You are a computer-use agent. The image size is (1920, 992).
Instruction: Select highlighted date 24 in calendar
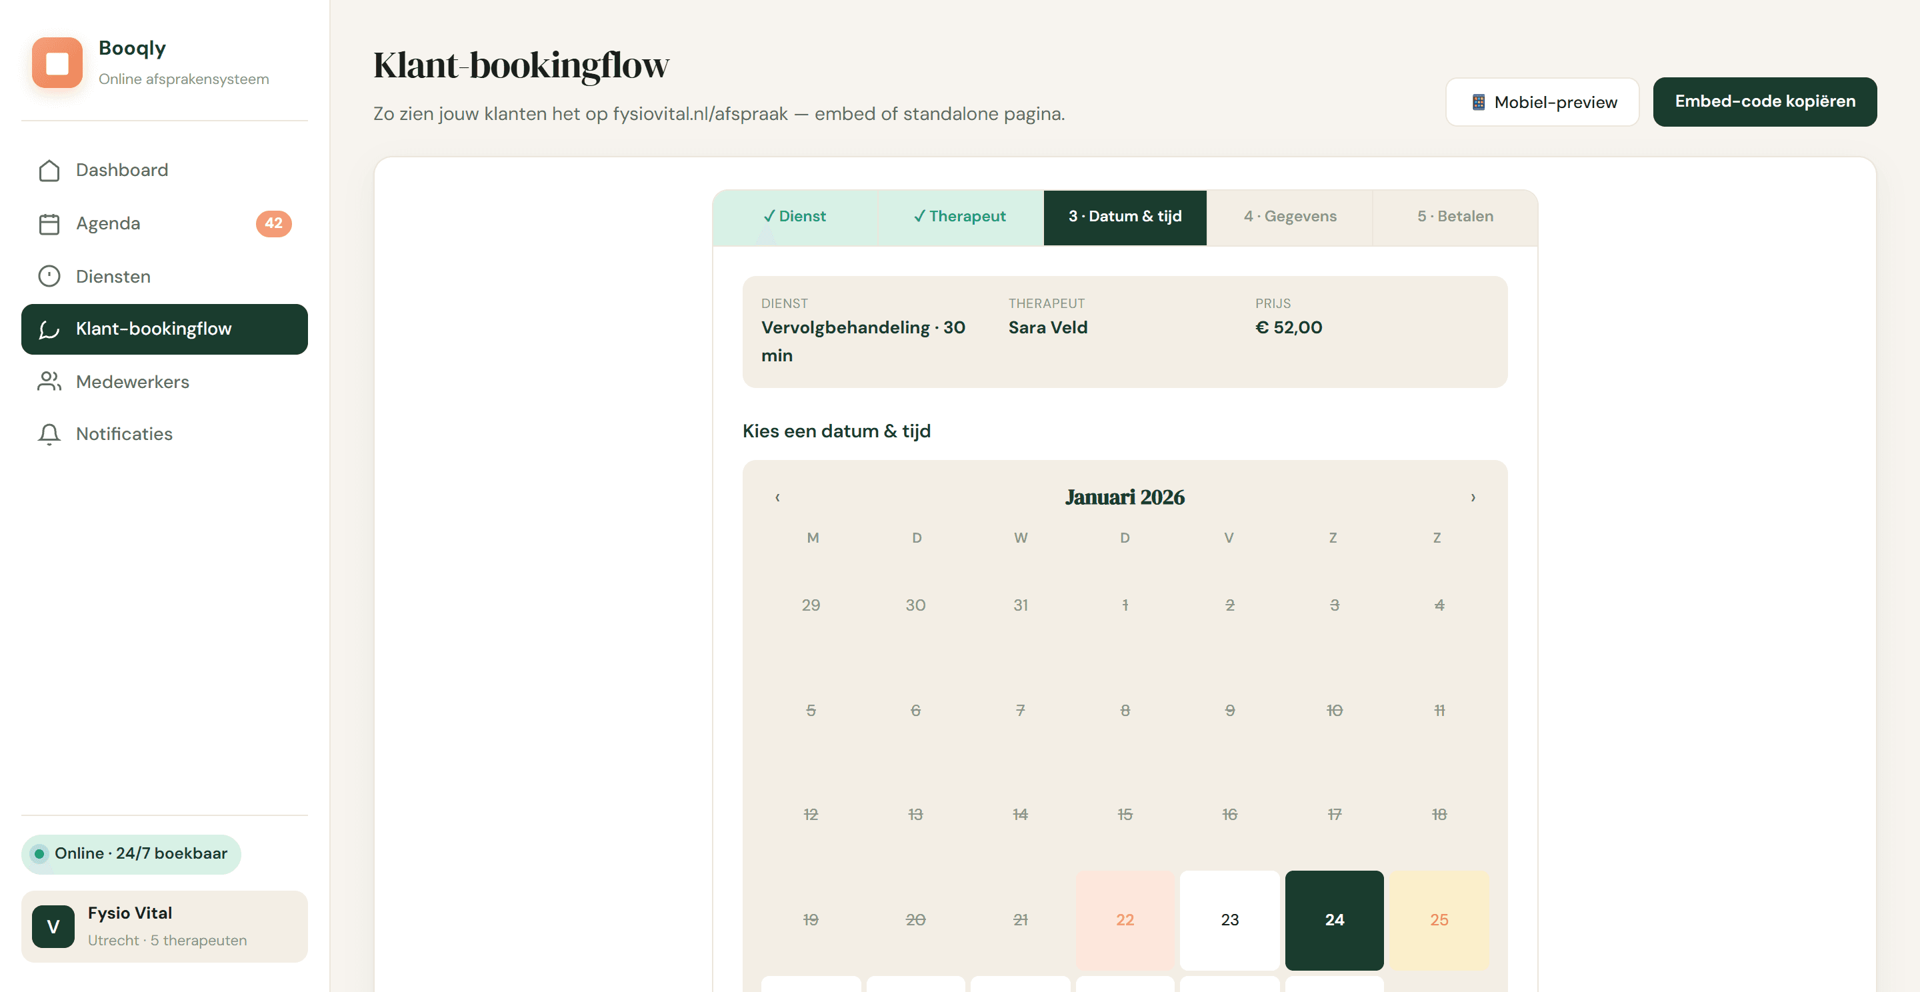point(1334,920)
